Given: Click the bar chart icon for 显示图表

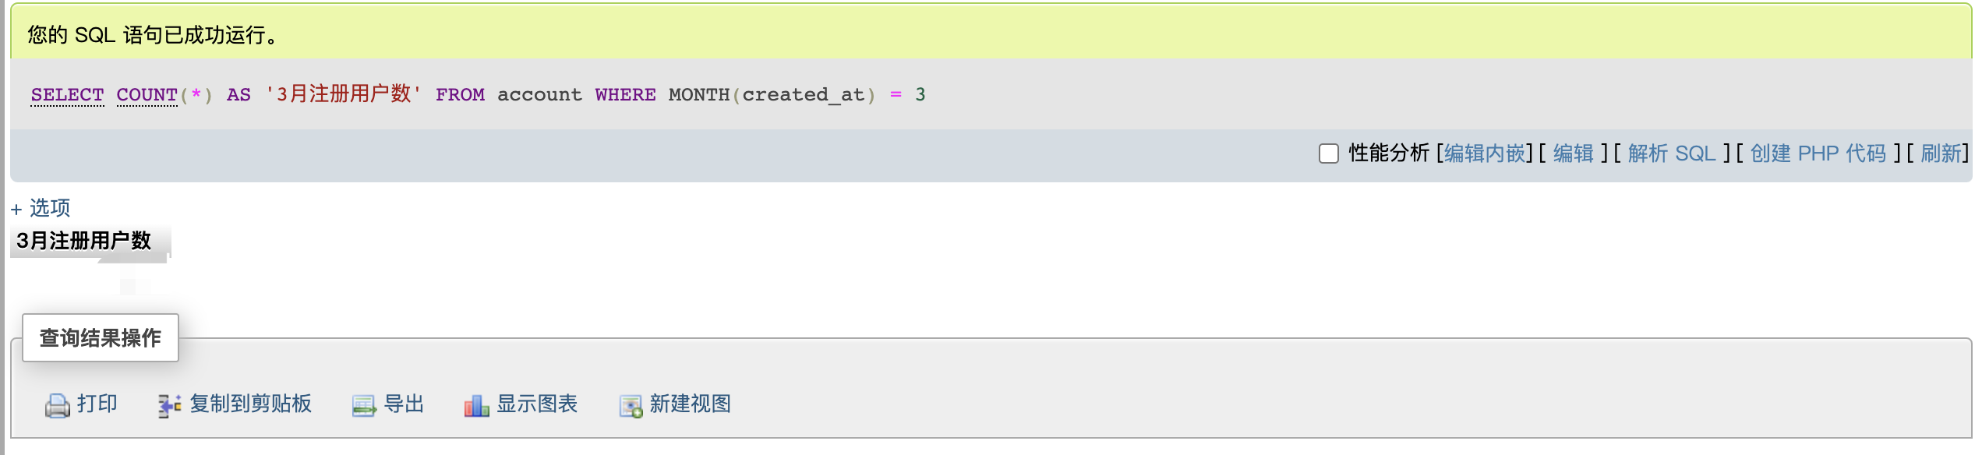Looking at the screenshot, I should (476, 405).
